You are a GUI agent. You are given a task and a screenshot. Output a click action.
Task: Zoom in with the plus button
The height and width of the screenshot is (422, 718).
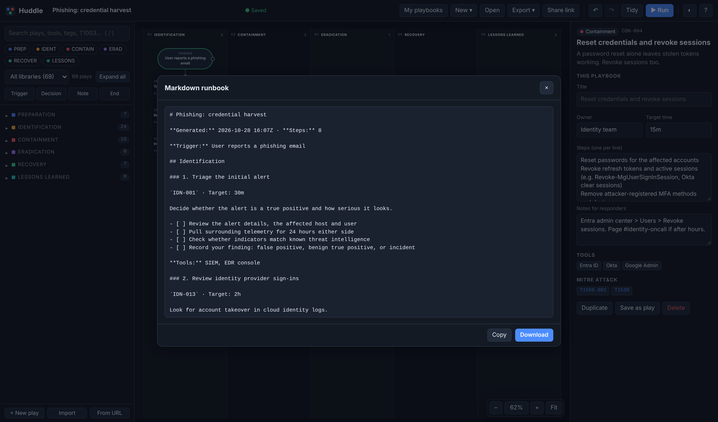tap(537, 408)
